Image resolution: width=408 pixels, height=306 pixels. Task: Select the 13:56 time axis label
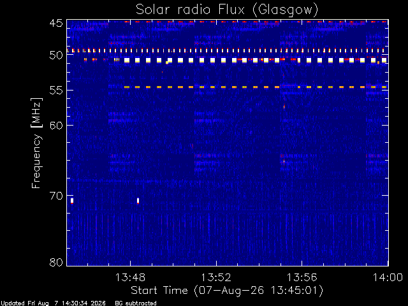[x=302, y=278]
